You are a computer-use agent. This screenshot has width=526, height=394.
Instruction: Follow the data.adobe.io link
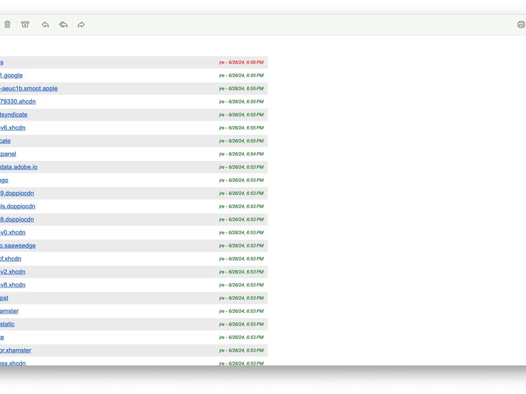(x=18, y=167)
